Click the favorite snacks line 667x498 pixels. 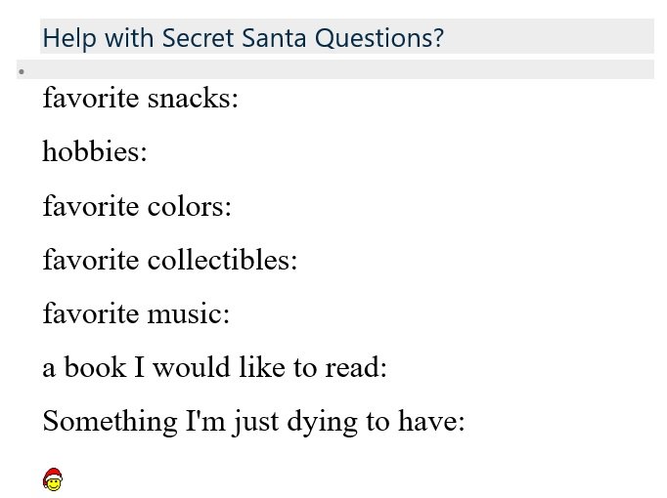(x=141, y=98)
